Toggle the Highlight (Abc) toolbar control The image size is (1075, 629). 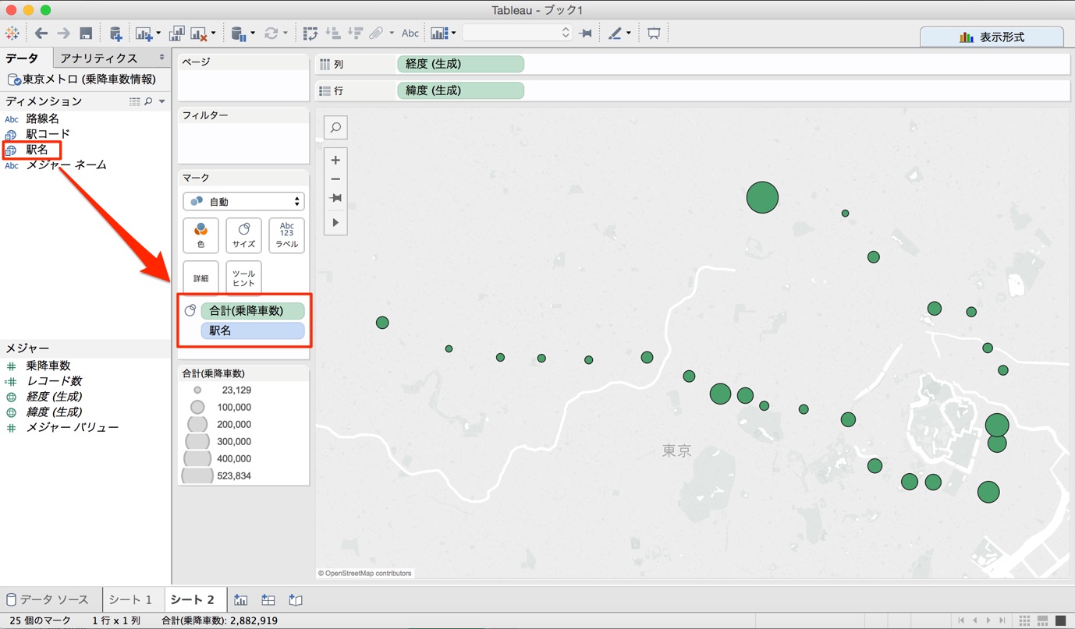point(410,33)
